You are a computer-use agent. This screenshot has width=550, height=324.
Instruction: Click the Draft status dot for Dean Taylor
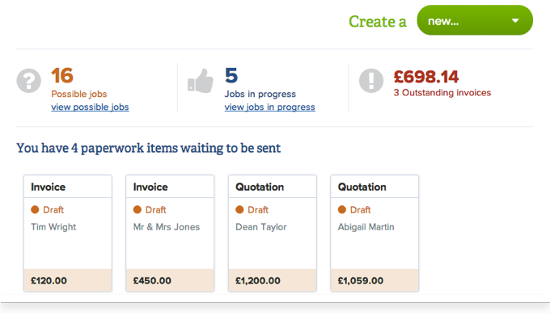pos(239,209)
